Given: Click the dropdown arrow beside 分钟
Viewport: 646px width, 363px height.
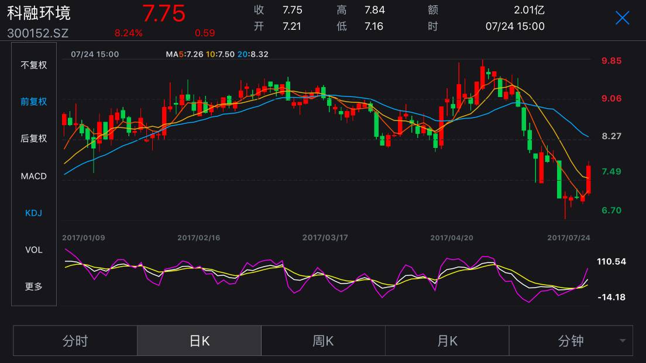Looking at the screenshot, I should pos(623,341).
